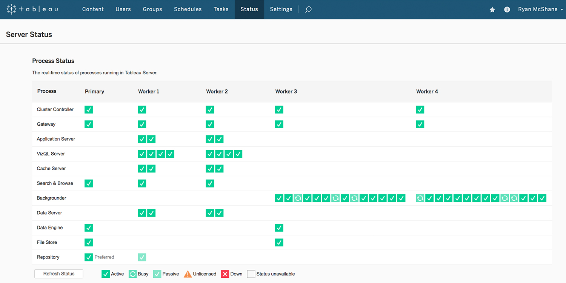The height and width of the screenshot is (283, 566).
Task: Click Gateway status icon for Worker 2
Action: 210,124
